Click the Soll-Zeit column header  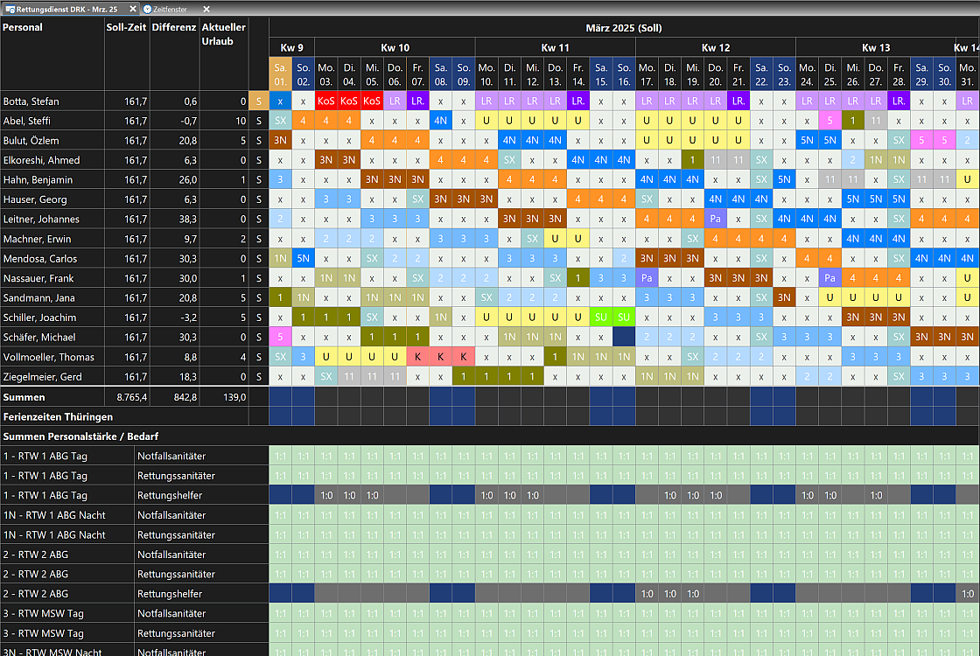click(x=126, y=27)
